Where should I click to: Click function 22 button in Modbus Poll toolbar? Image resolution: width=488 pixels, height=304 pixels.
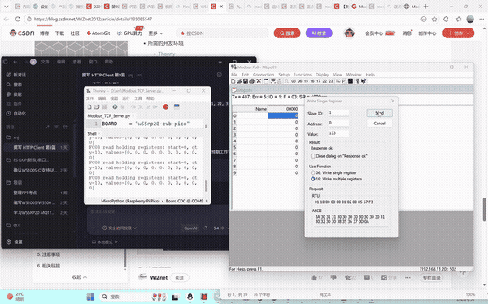click(325, 81)
